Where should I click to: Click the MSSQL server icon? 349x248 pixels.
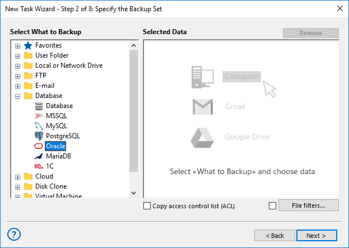[x=39, y=116]
